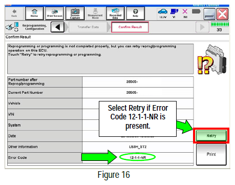Select the error code value 12-1-1-NR
The height and width of the screenshot is (185, 235).
138,157
